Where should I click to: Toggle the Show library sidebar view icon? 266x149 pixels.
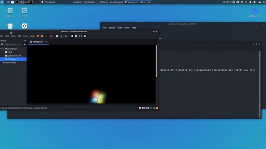pyautogui.click(x=72, y=36)
